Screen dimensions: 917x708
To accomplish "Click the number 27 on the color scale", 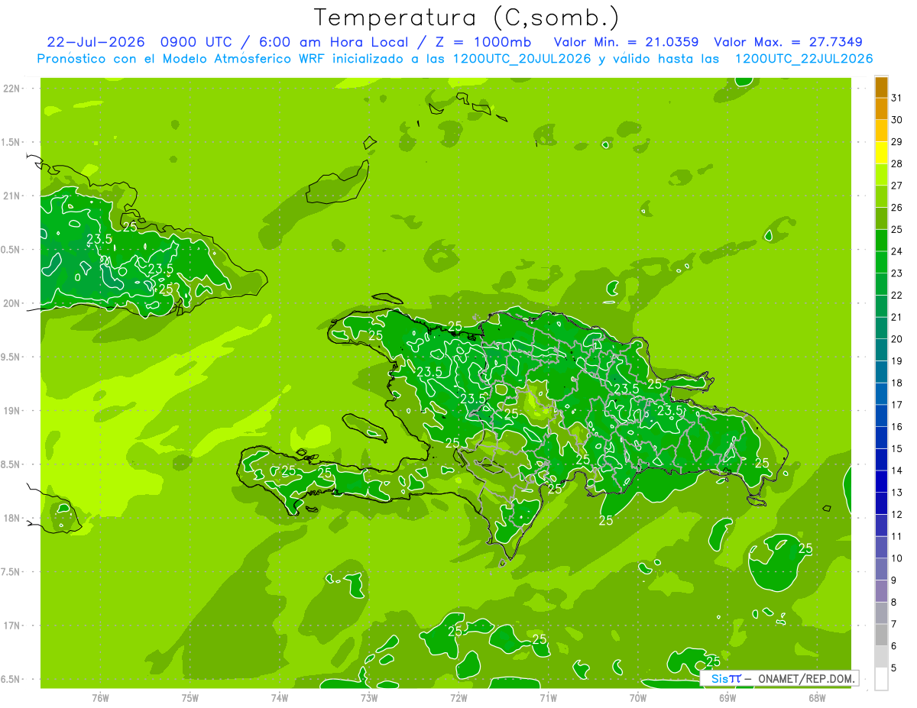I will pyautogui.click(x=897, y=186).
